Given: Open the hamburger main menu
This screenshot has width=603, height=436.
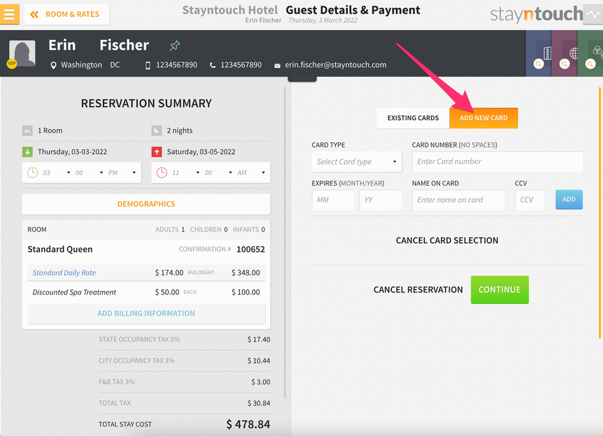Looking at the screenshot, I should 9,14.
